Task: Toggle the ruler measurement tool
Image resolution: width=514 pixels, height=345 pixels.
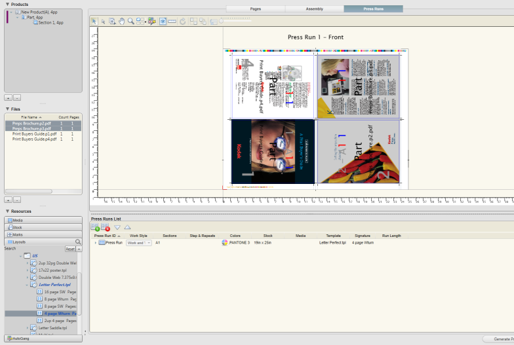Action: point(172,21)
